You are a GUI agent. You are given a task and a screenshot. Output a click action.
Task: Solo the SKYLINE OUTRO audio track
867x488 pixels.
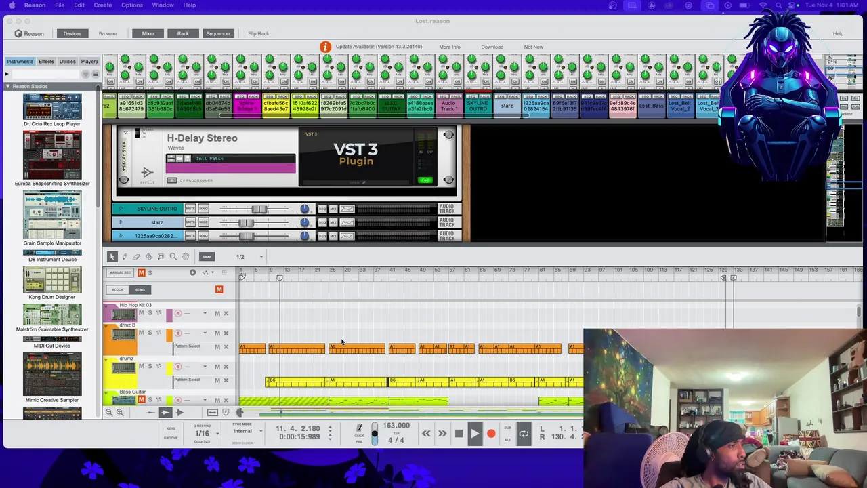(203, 209)
